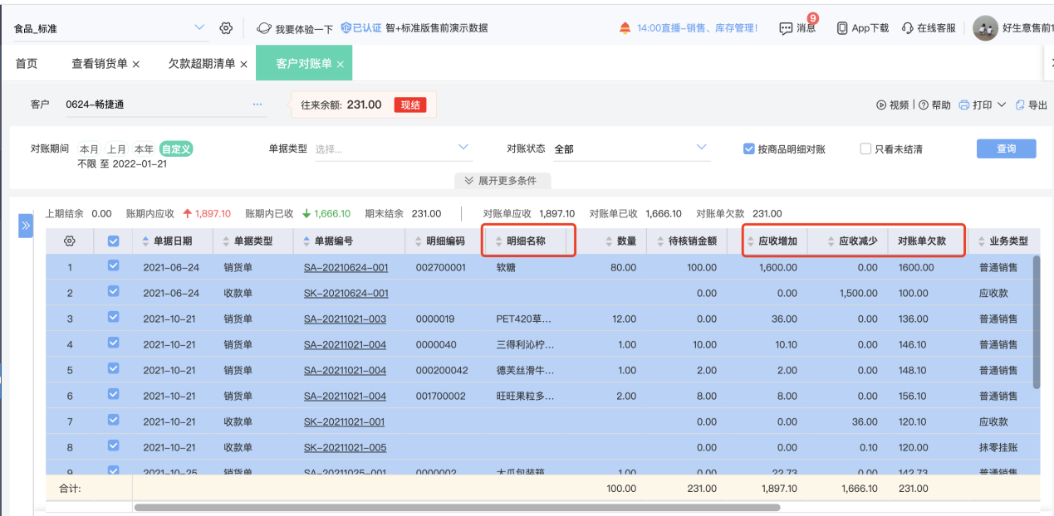Select 本月 reconciliation period
The height and width of the screenshot is (516, 1054).
click(x=89, y=149)
